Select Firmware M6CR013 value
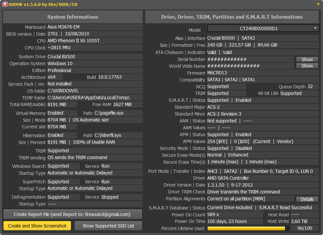The image size is (323, 235). pyautogui.click(x=263, y=73)
